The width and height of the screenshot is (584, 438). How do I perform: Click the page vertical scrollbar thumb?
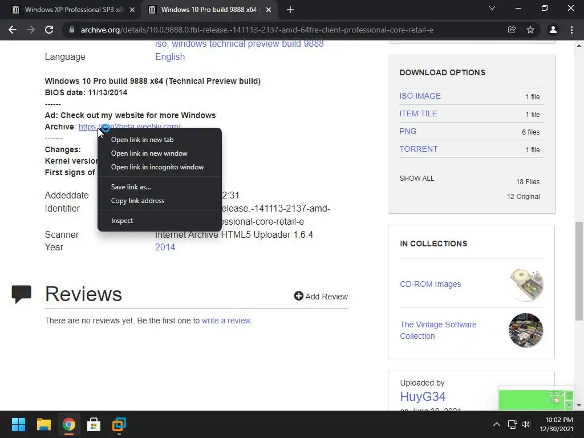[x=579, y=271]
